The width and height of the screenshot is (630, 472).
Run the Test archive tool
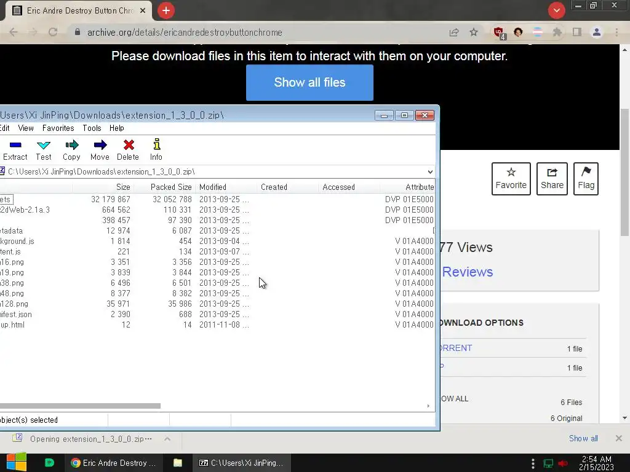coord(44,150)
